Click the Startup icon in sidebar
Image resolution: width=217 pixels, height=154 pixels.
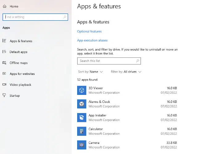[4, 95]
